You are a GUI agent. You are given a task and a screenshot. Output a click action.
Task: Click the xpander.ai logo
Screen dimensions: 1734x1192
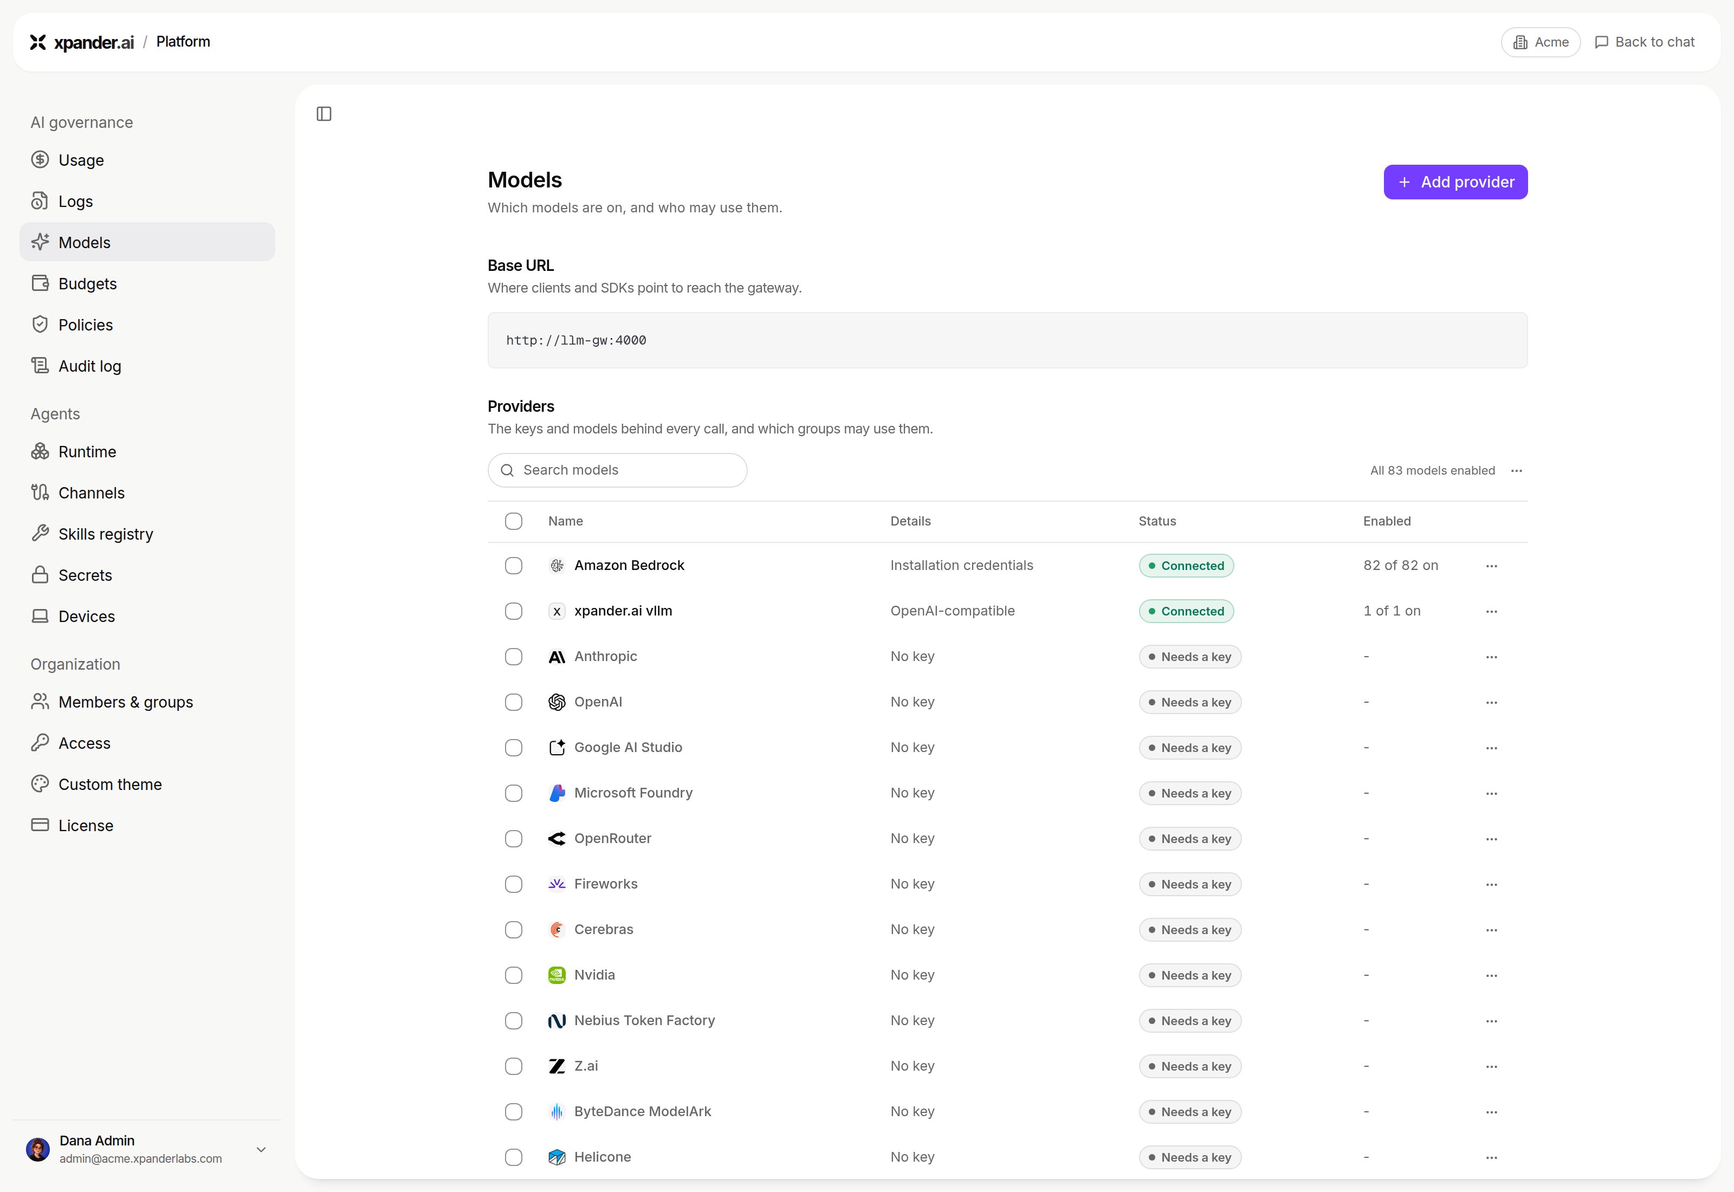(81, 42)
